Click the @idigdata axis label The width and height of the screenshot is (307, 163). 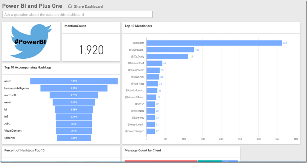tap(138, 43)
